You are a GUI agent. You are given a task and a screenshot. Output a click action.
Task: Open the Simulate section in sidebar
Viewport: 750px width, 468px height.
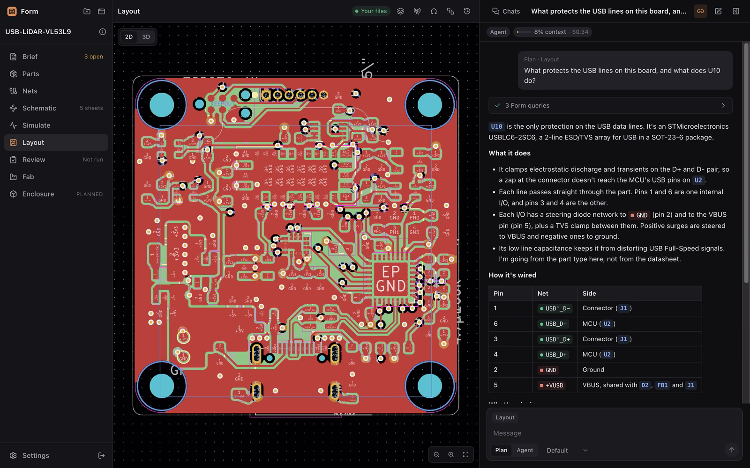pos(56,125)
